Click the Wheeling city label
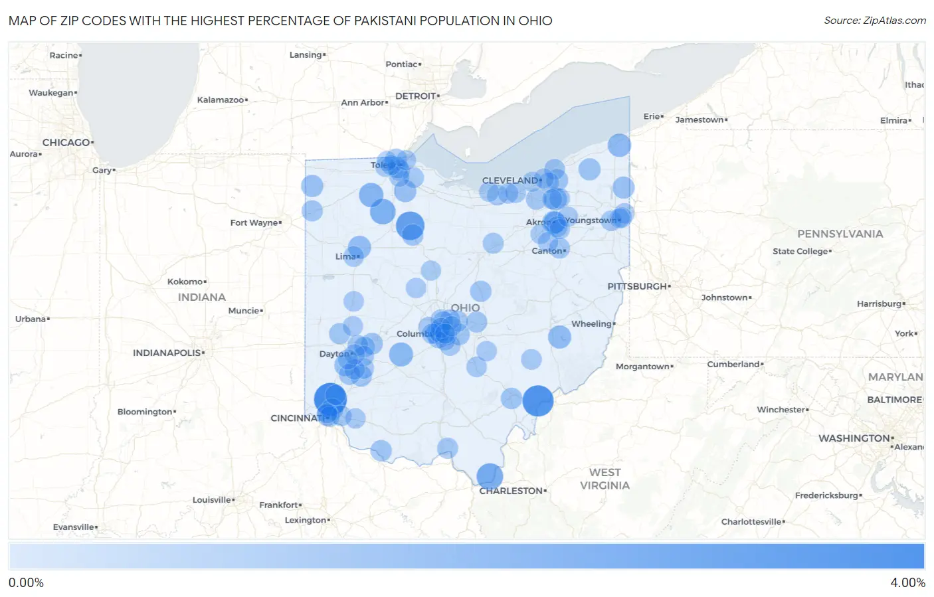This screenshot has height=597, width=934. [591, 324]
